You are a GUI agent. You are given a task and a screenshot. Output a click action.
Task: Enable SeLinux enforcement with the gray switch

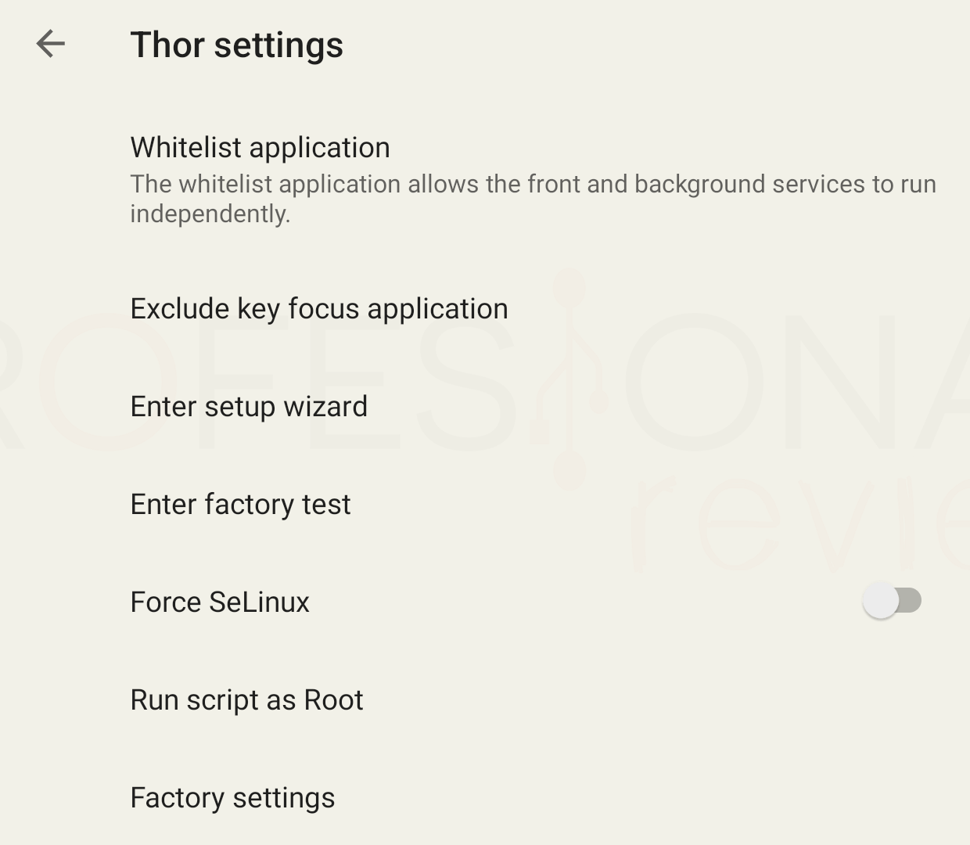tap(892, 601)
